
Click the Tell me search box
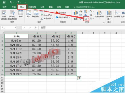tap(84, 7)
